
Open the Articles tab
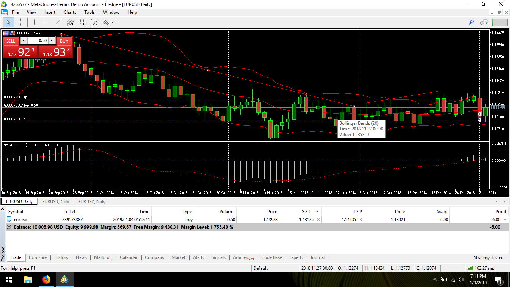(x=243, y=257)
